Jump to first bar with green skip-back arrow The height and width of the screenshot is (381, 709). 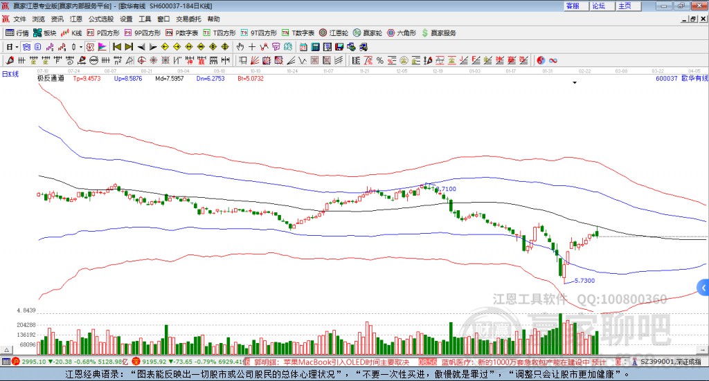tap(116, 47)
